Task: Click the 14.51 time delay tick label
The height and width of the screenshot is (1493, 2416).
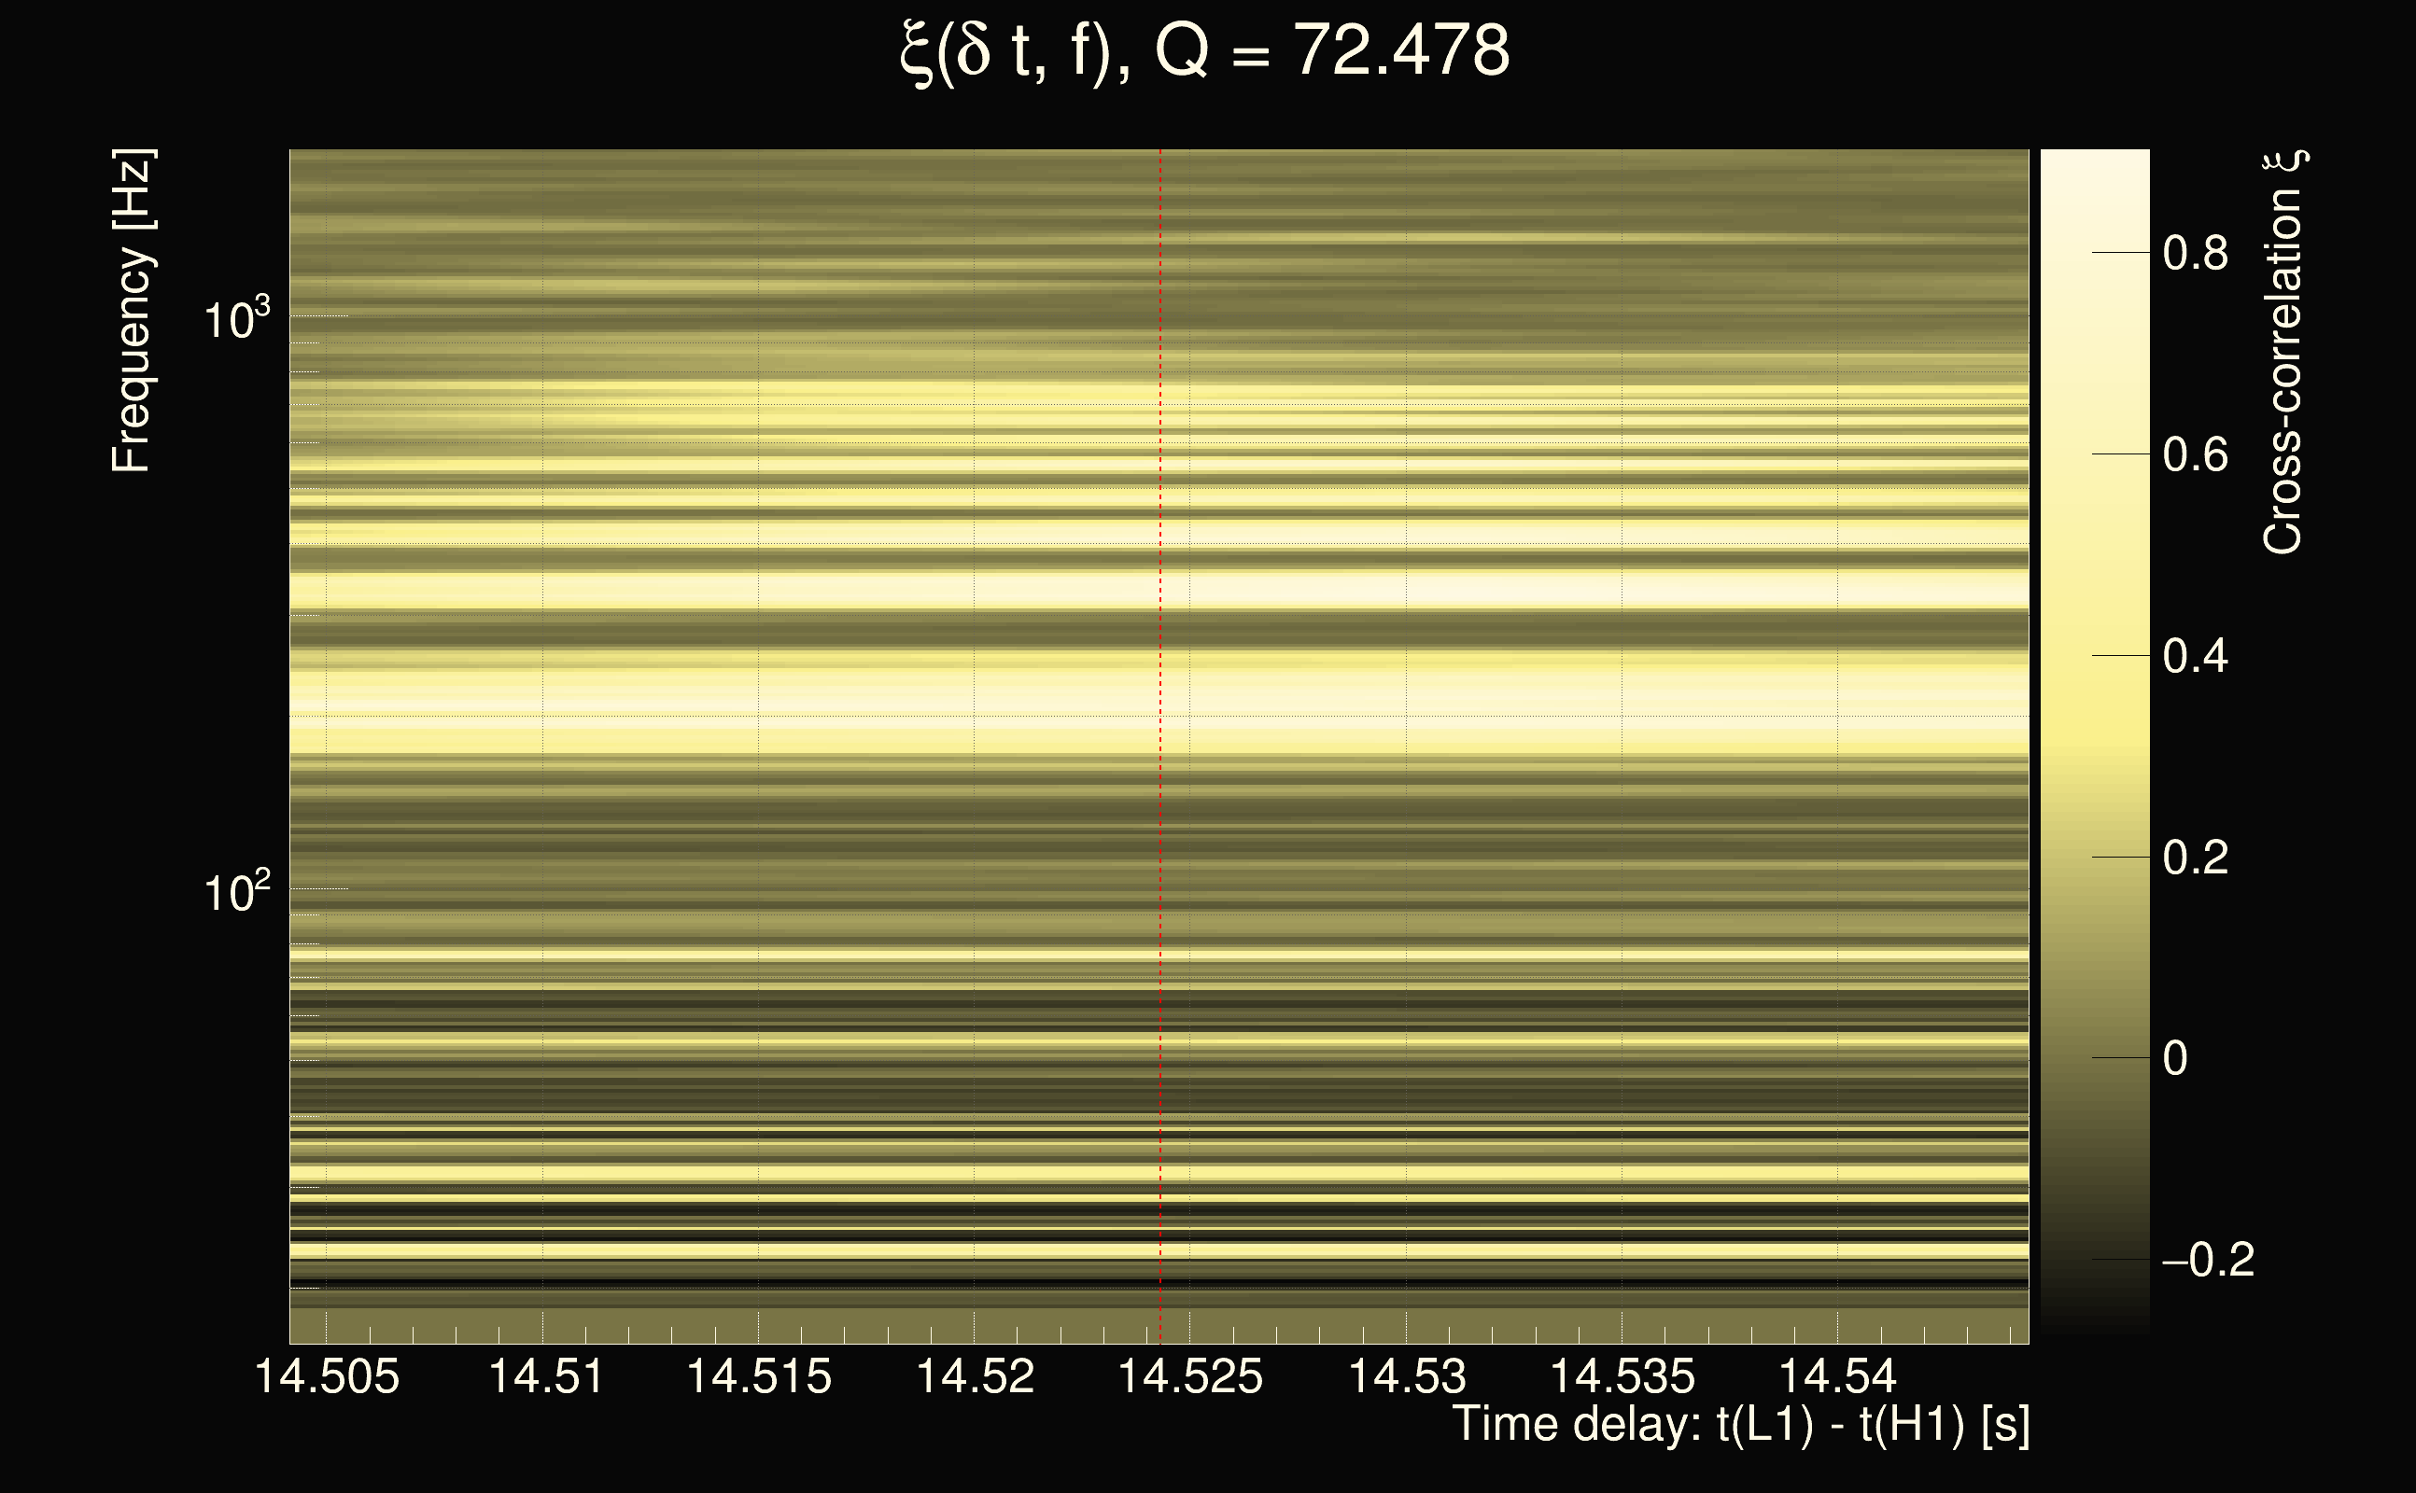Action: tap(546, 1376)
